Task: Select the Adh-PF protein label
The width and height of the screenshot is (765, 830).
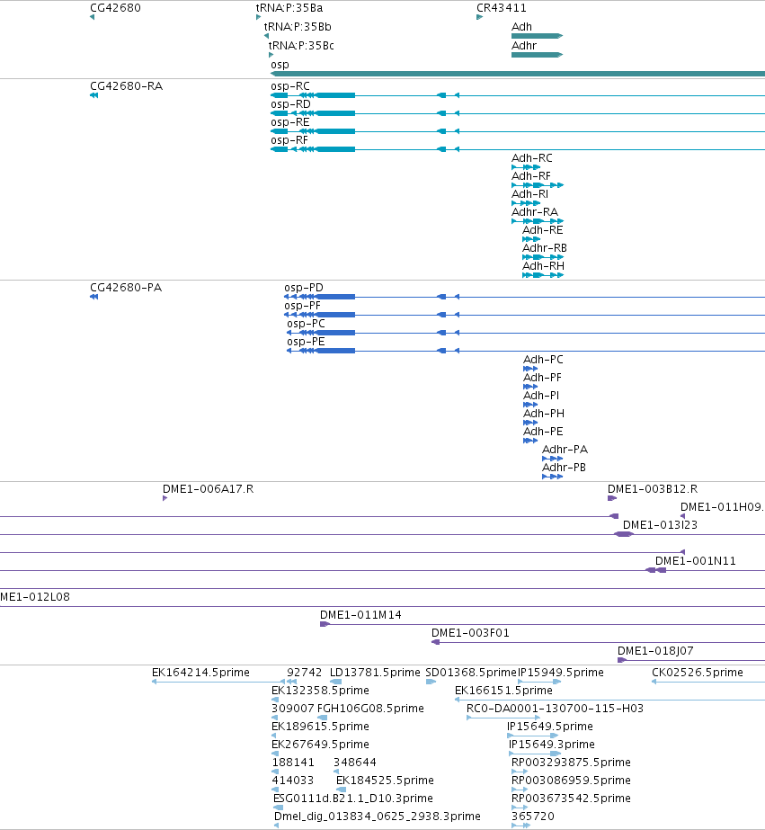Action: pyautogui.click(x=542, y=378)
